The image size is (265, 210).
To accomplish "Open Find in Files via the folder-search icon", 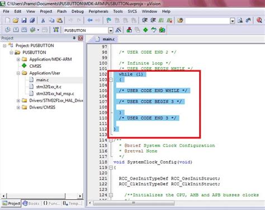I will coord(180,20).
